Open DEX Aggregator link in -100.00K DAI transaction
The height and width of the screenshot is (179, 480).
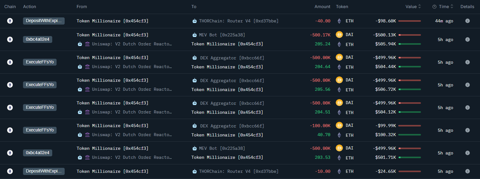(232, 126)
